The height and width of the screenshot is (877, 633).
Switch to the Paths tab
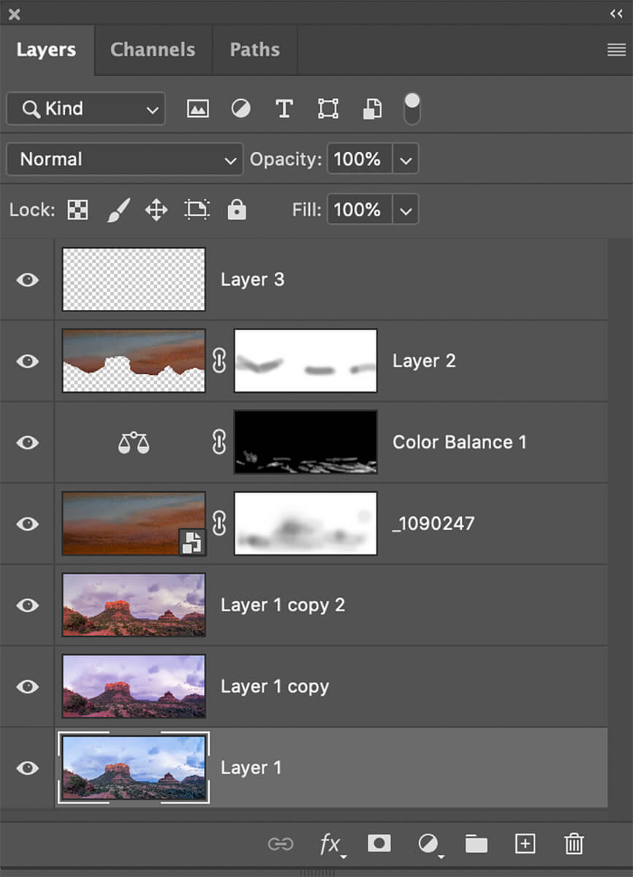(x=254, y=50)
